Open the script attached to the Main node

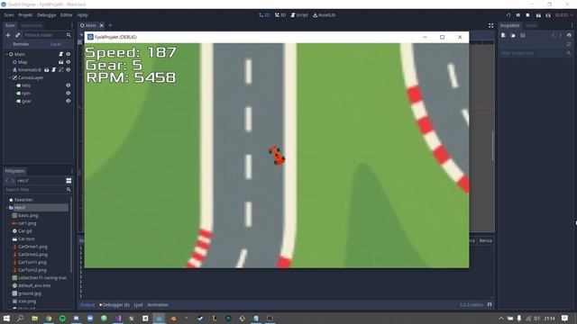(61, 54)
